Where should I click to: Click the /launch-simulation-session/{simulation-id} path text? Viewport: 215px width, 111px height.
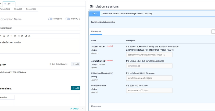pyautogui.click(x=127, y=13)
